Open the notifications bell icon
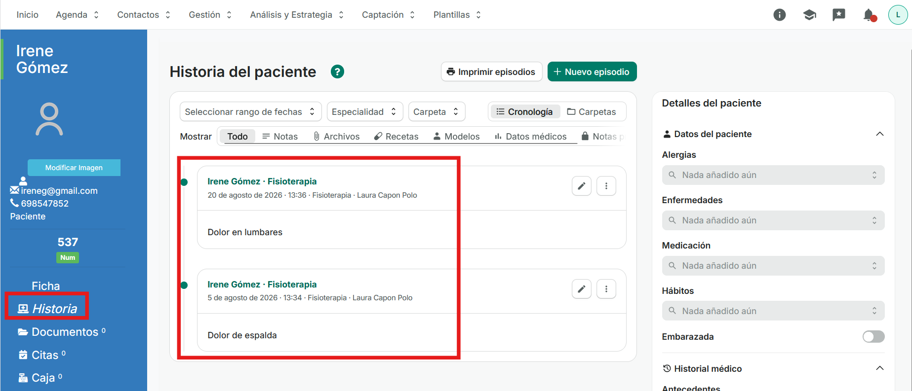The image size is (912, 391). tap(869, 15)
